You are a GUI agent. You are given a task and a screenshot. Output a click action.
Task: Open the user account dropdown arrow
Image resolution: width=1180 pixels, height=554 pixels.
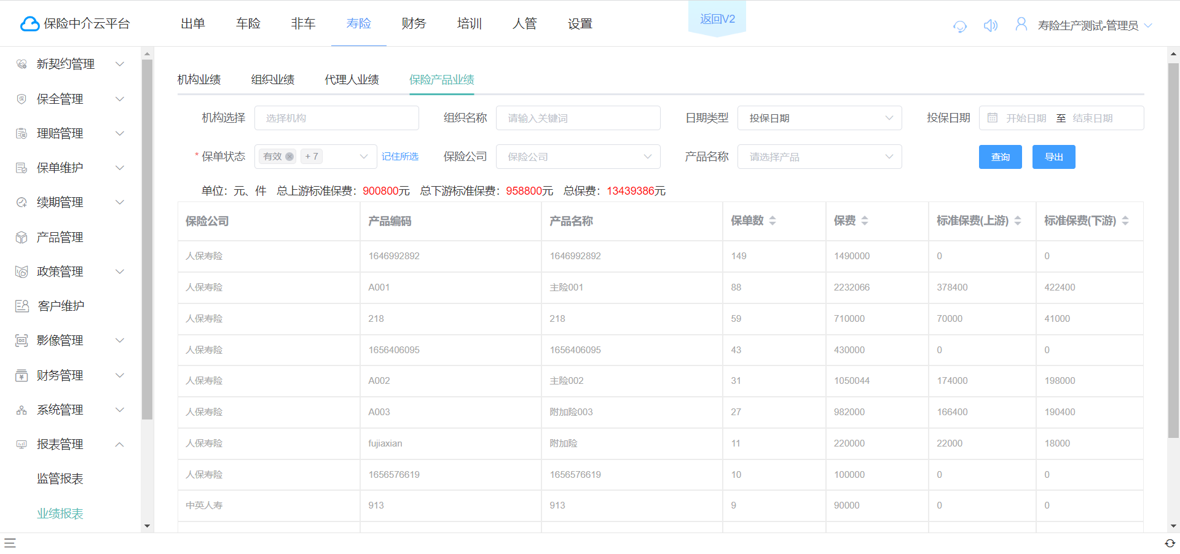pos(1148,26)
